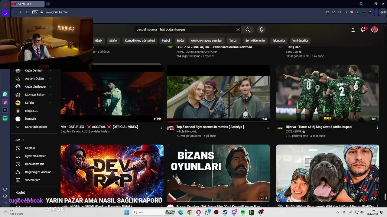Open WhatsApp in Opera sidebar
Viewport: 387px width, 217px height.
pyautogui.click(x=5, y=94)
